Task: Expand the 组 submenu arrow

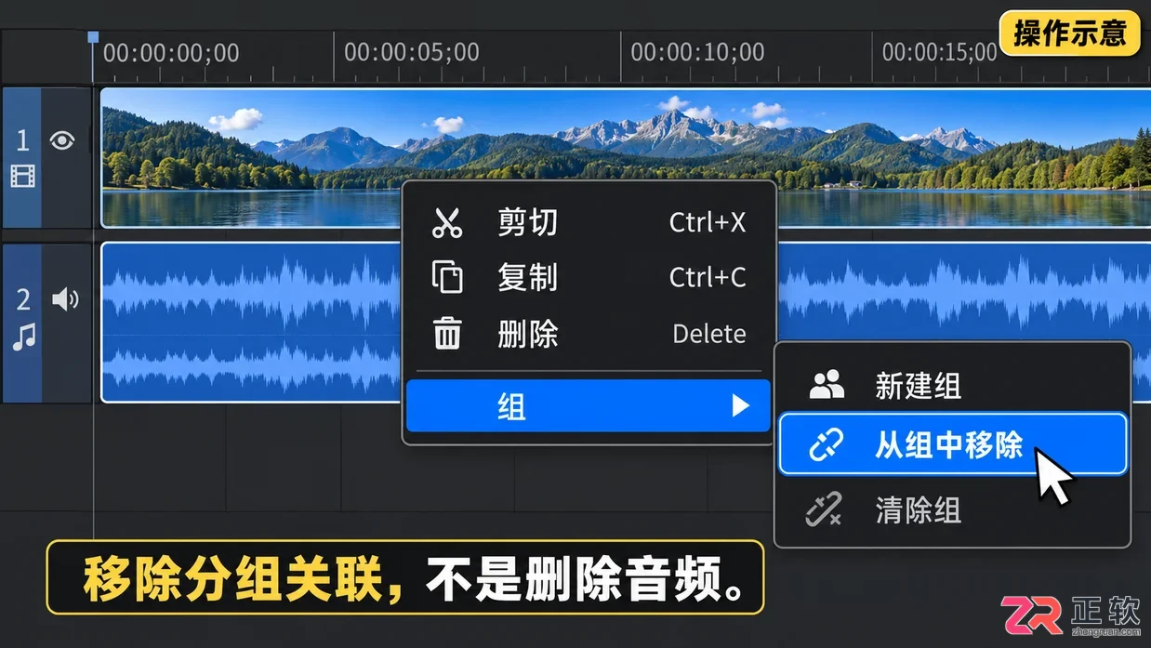Action: (740, 405)
